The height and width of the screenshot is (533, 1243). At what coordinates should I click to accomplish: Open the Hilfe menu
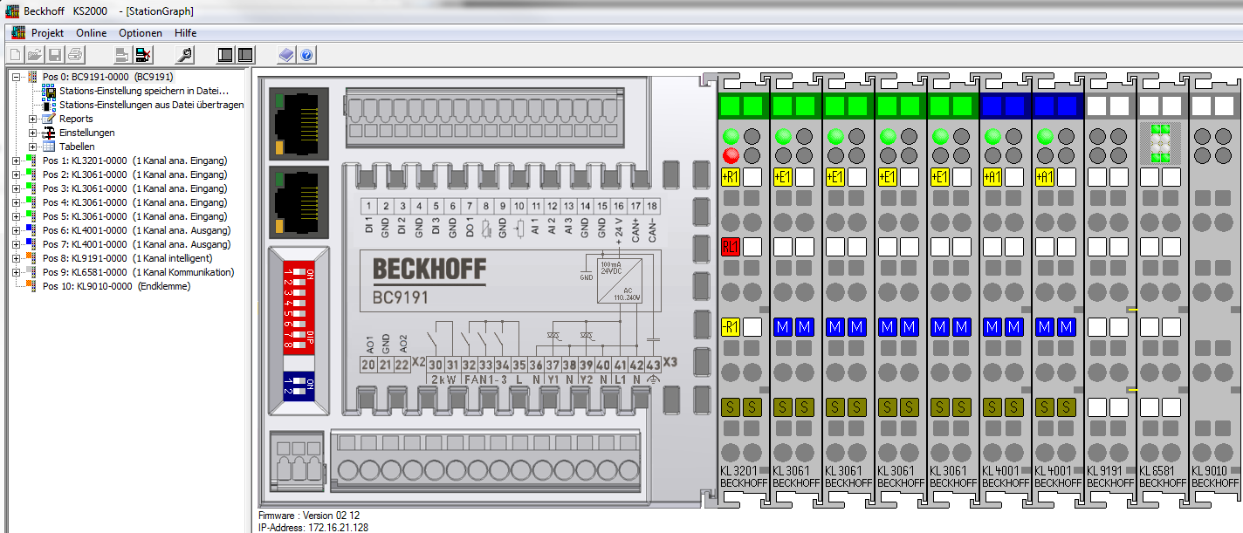point(186,33)
